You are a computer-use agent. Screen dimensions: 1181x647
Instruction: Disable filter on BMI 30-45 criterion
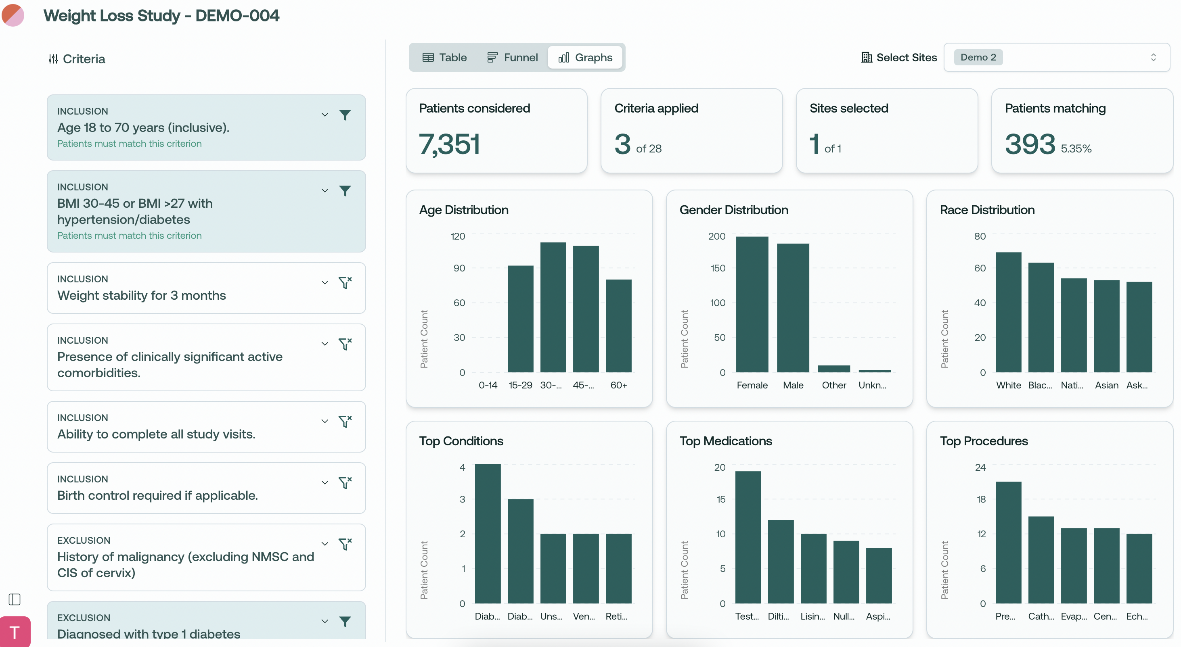(345, 191)
